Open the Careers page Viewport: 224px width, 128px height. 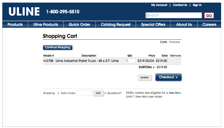coord(209,24)
